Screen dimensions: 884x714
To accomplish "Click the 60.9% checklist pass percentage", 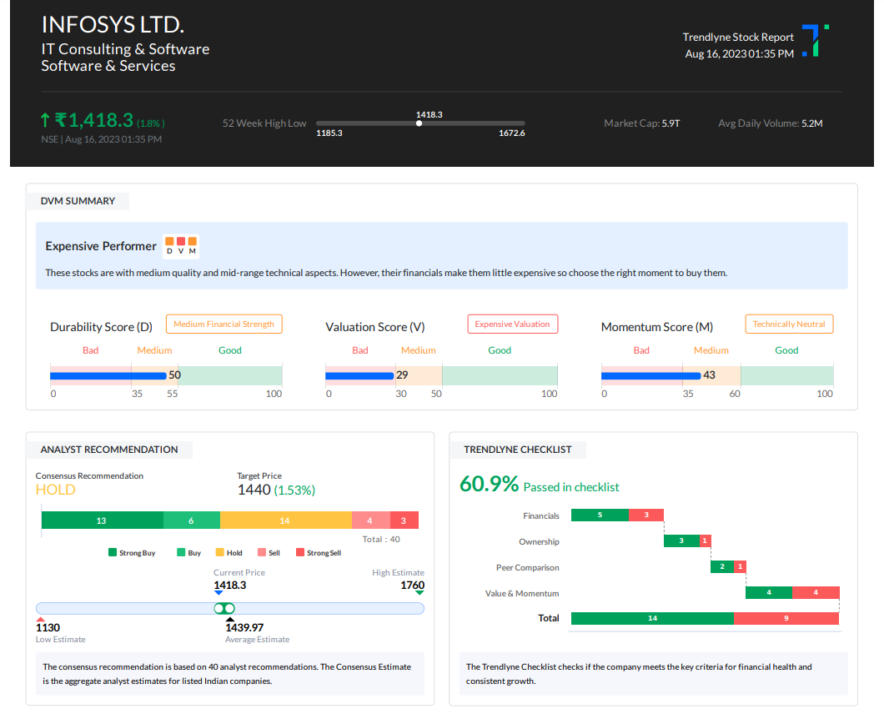I will click(x=489, y=484).
